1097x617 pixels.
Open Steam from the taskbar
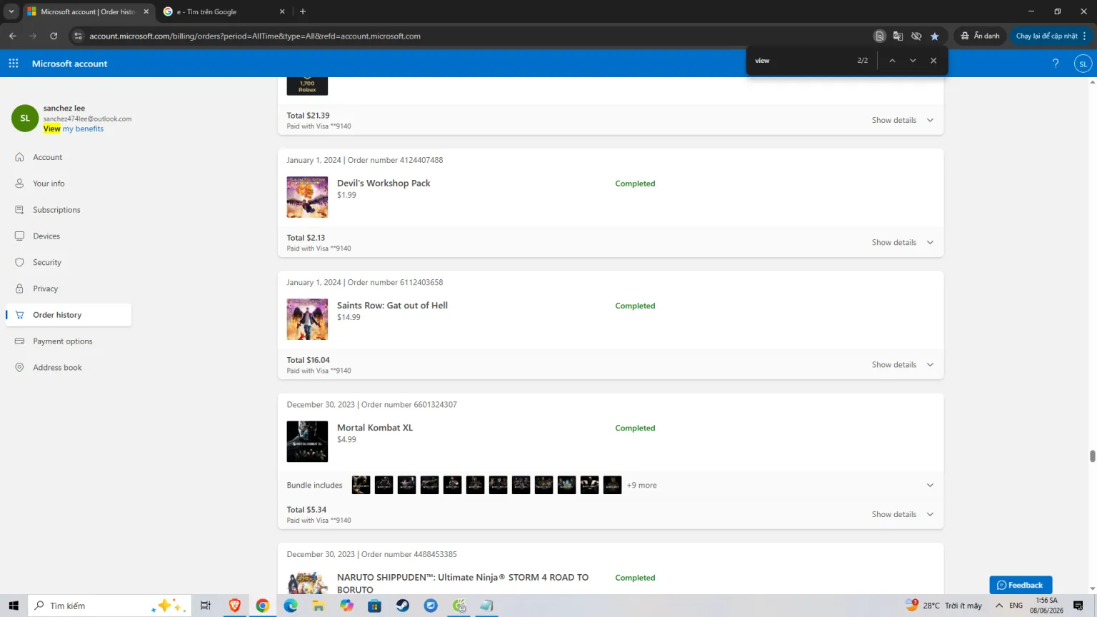point(403,606)
